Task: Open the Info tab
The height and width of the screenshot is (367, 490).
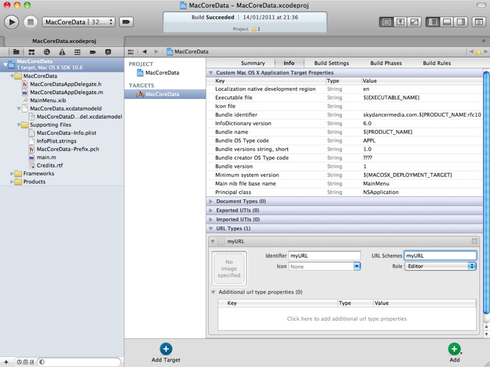Action: [x=289, y=63]
